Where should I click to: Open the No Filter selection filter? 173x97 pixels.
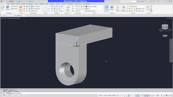(112, 8)
